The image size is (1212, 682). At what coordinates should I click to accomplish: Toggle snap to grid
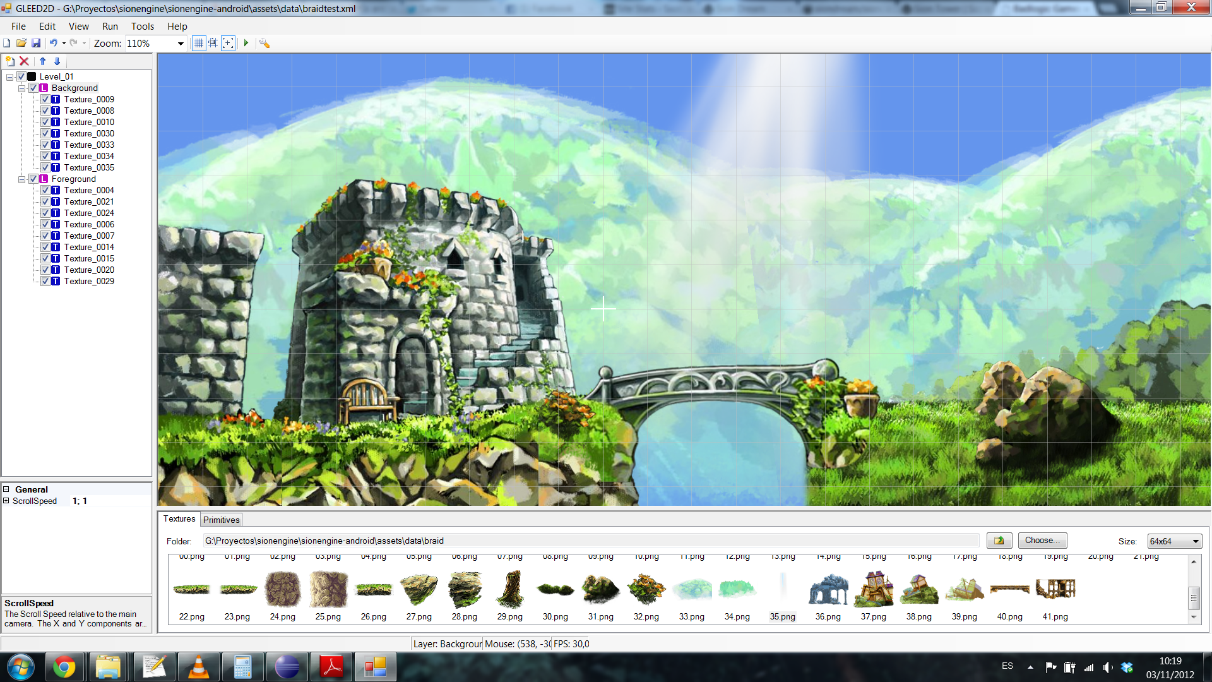point(213,43)
